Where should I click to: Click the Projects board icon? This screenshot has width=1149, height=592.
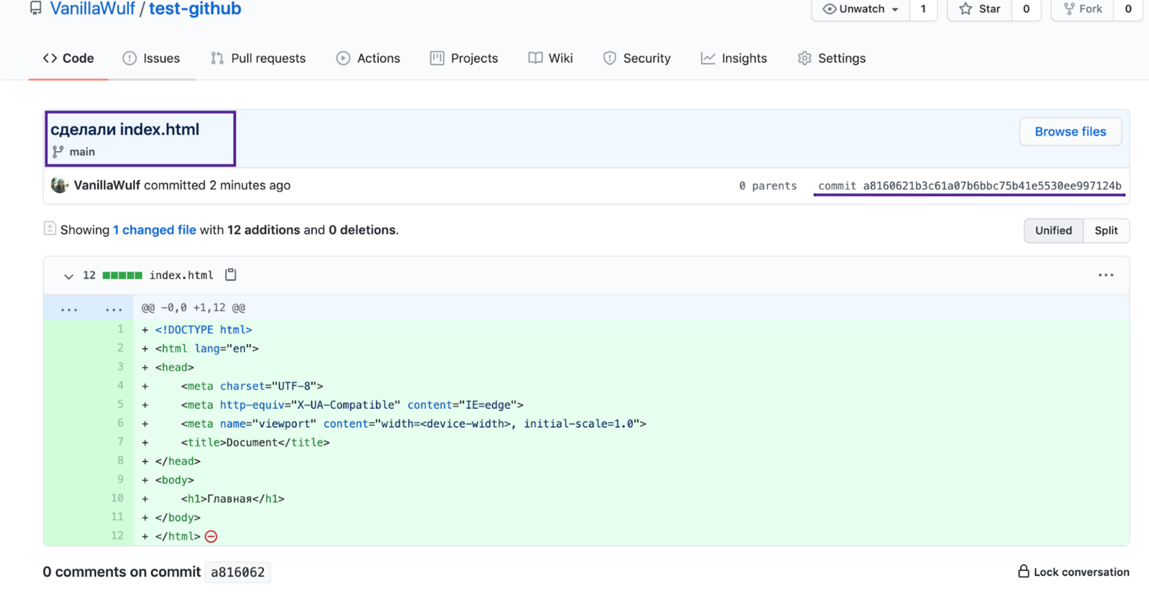pos(437,58)
